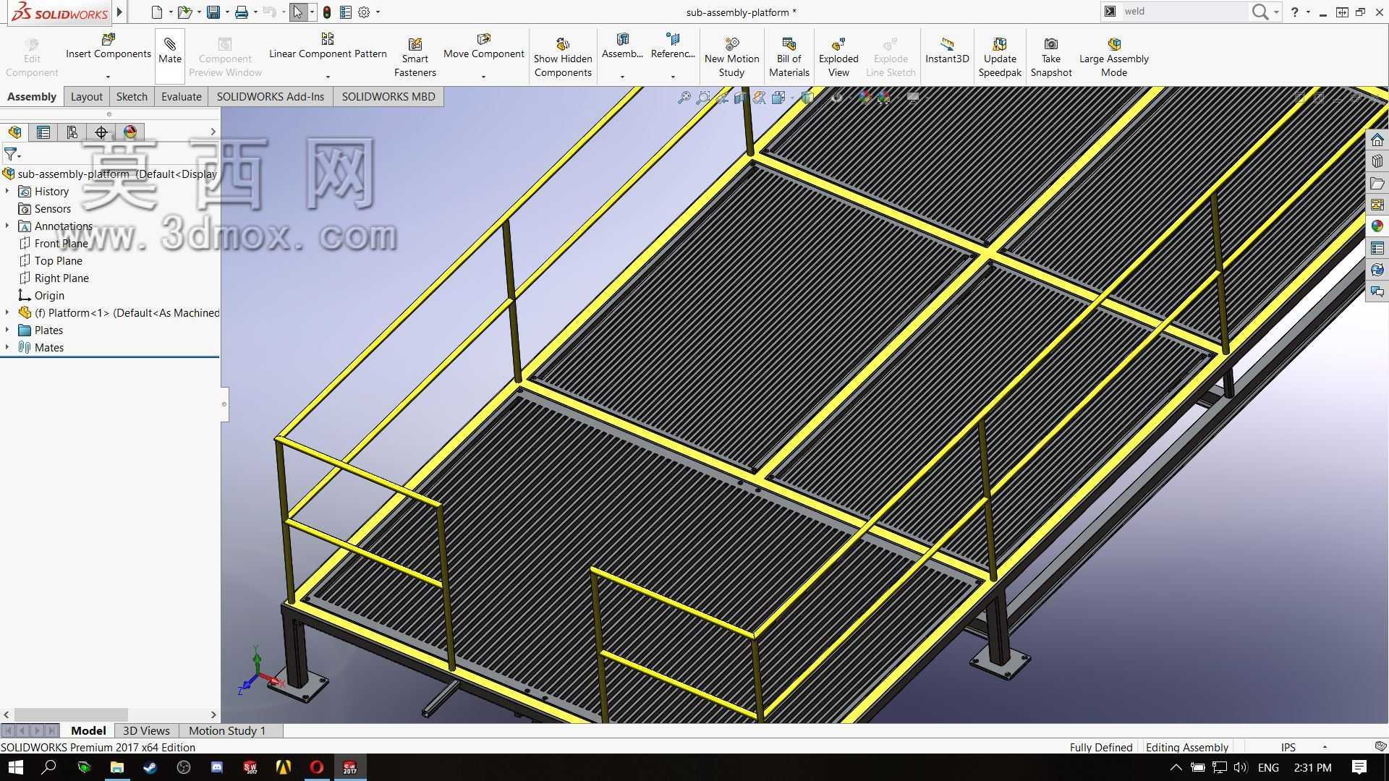Image resolution: width=1389 pixels, height=781 pixels.
Task: Start a New Motion Study
Action: point(732,58)
